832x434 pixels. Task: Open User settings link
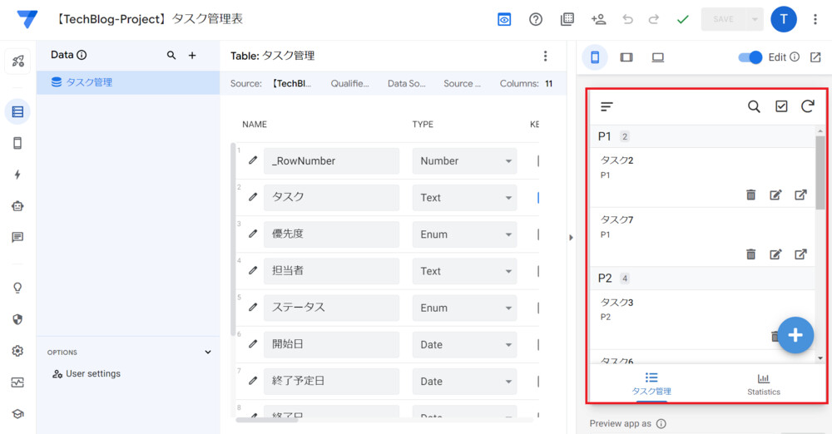coord(92,374)
